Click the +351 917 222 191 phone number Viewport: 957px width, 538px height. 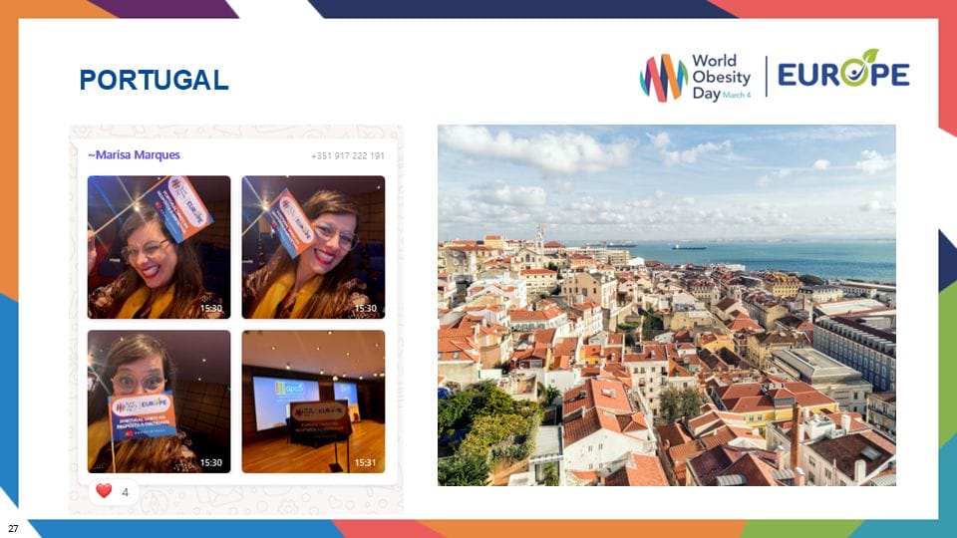tap(347, 156)
